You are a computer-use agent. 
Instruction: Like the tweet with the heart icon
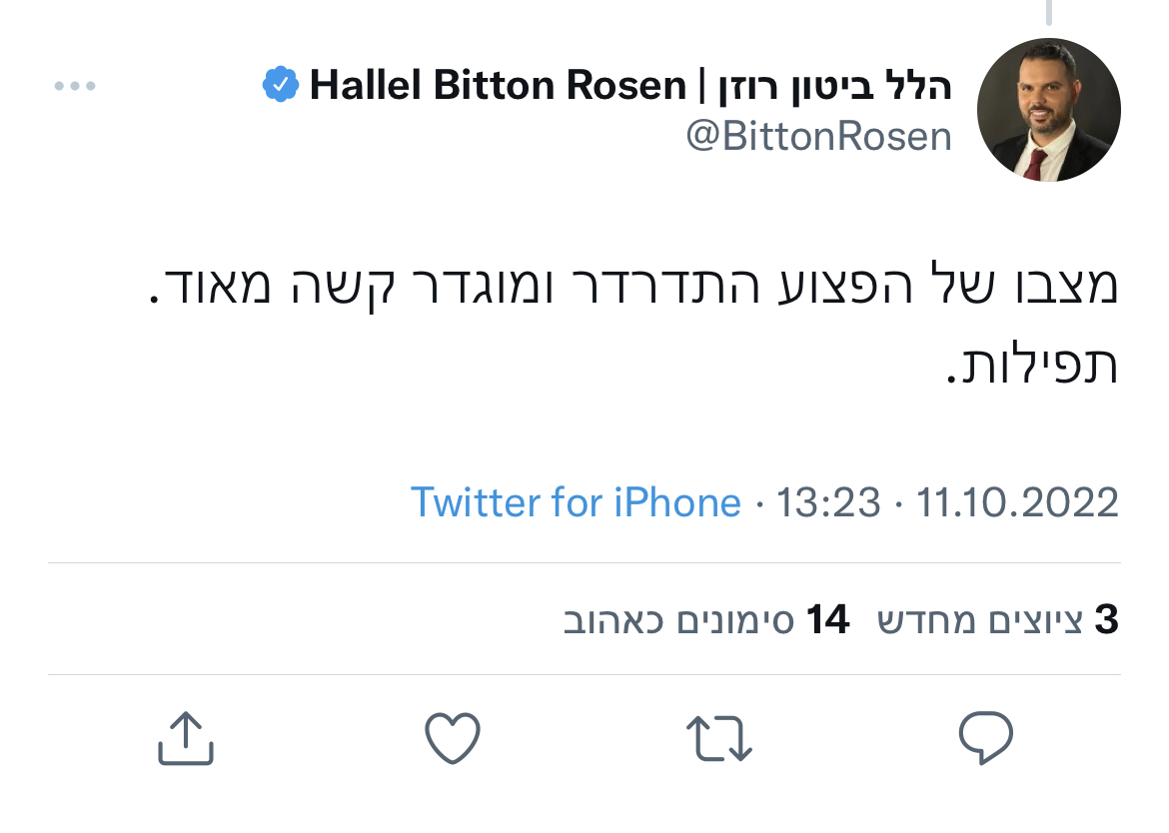453,739
